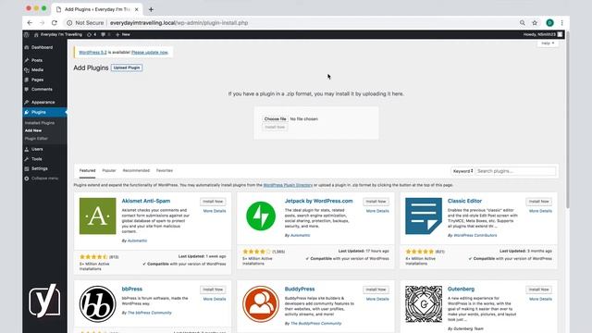
Task: Click the browser zoom/search icon
Action: coord(522,22)
